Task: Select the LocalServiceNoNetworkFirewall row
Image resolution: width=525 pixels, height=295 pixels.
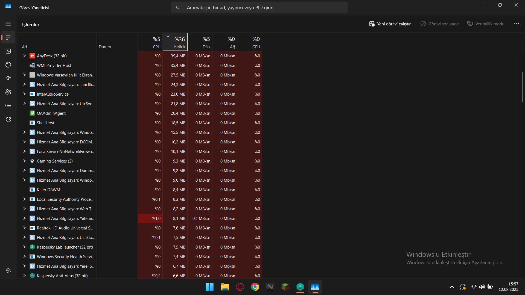Action: click(66, 151)
